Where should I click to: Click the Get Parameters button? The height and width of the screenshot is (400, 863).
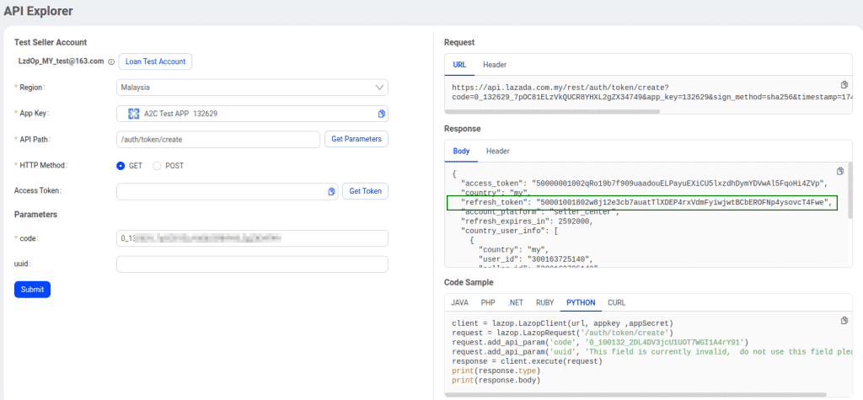356,139
